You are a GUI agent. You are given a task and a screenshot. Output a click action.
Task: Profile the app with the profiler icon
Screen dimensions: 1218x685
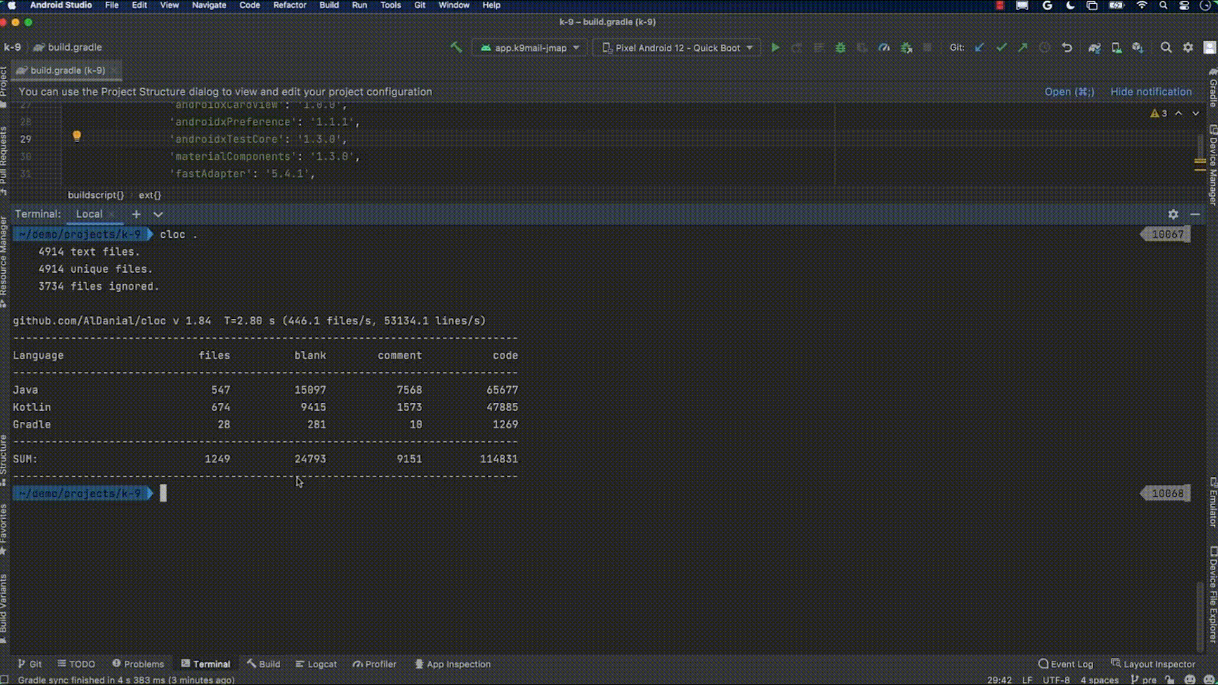pyautogui.click(x=885, y=47)
